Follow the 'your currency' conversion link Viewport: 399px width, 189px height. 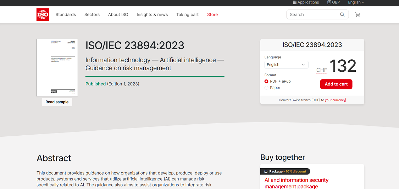tap(335, 100)
